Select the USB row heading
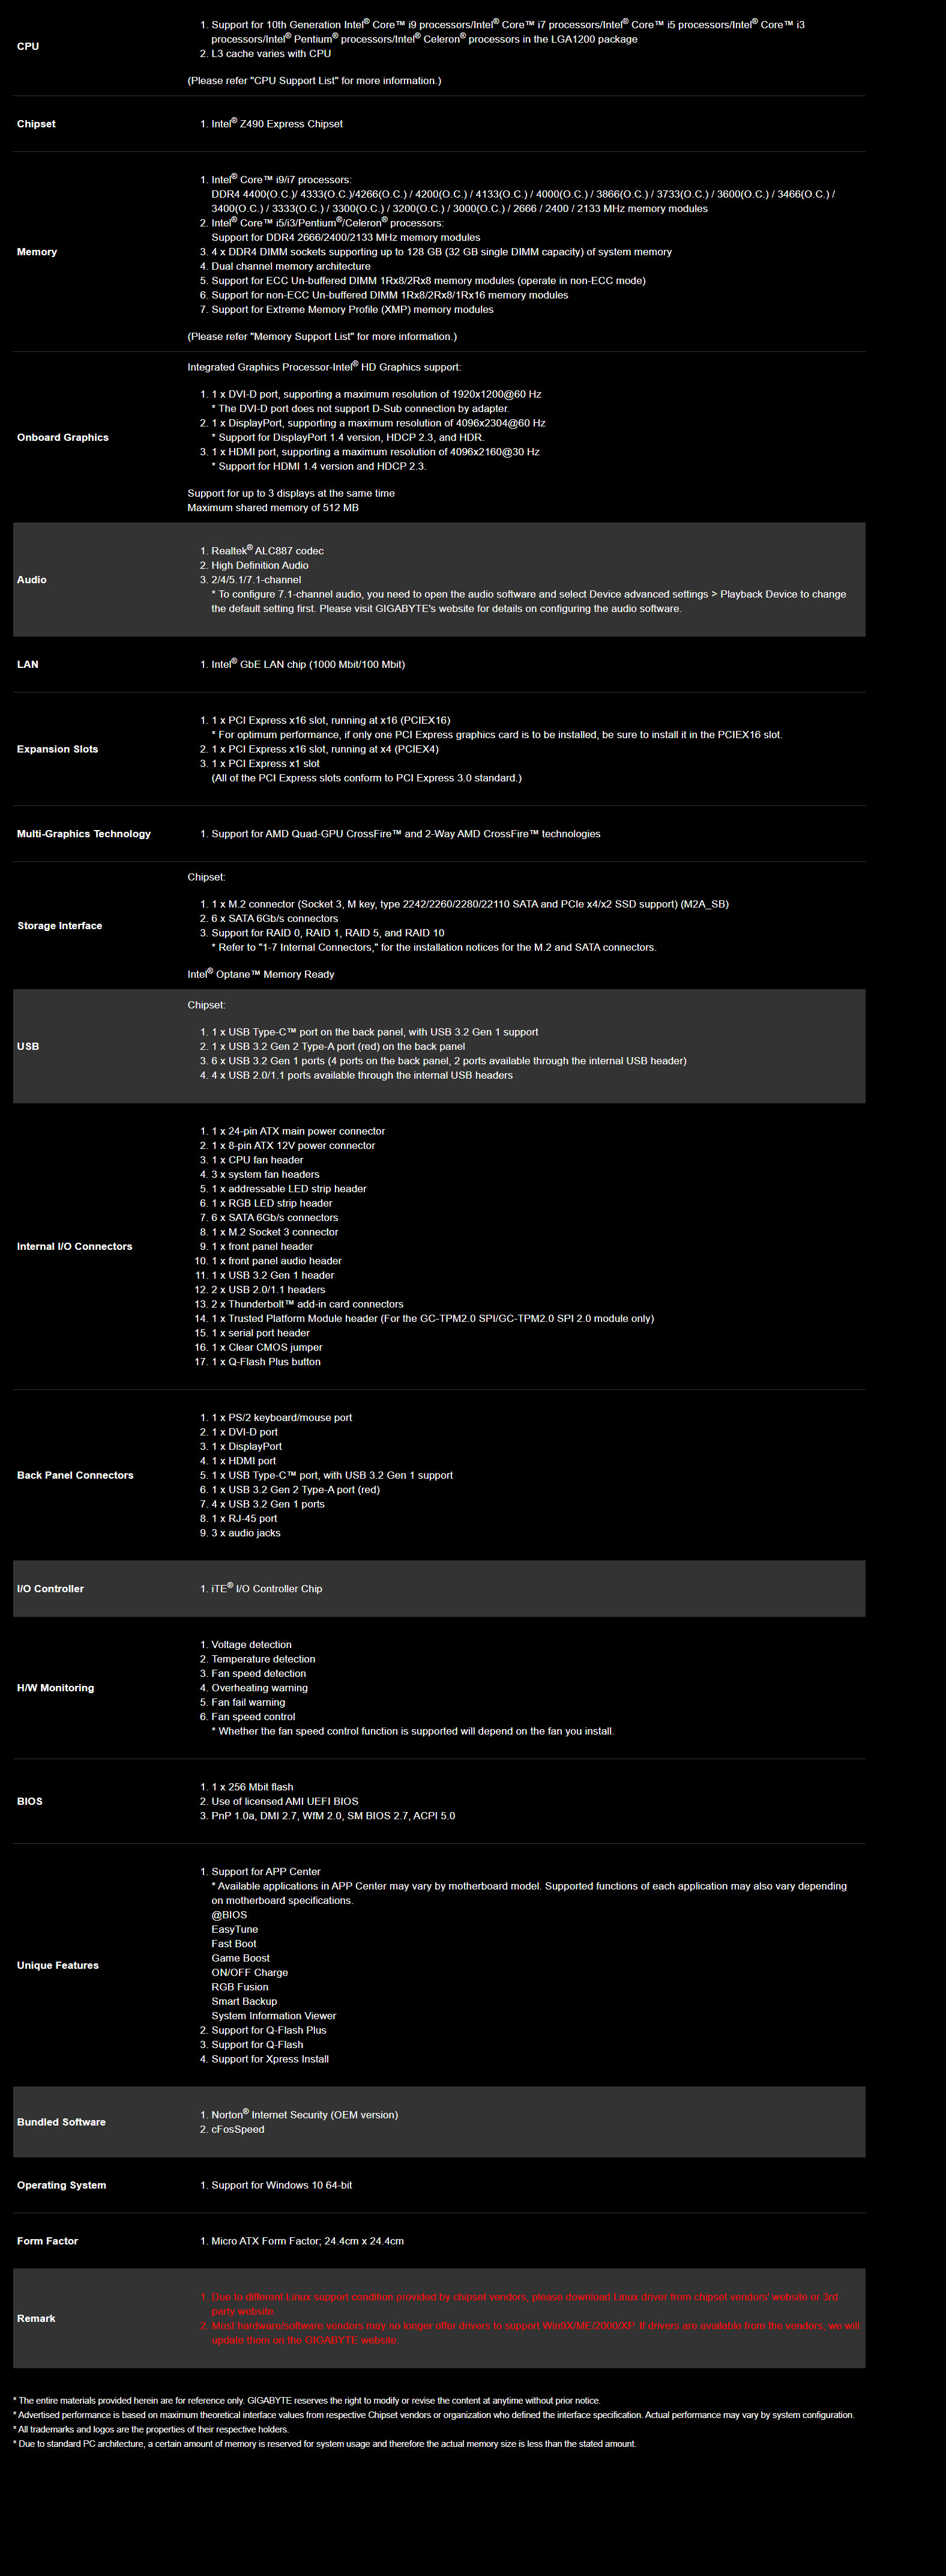Viewport: 946px width, 2576px height. click(28, 1046)
